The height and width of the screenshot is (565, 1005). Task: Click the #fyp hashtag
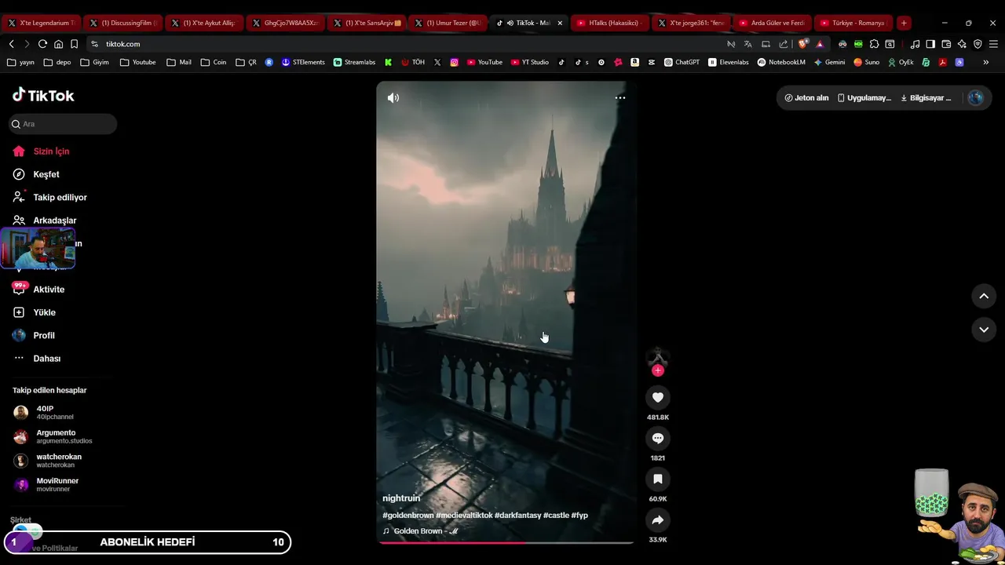(579, 516)
